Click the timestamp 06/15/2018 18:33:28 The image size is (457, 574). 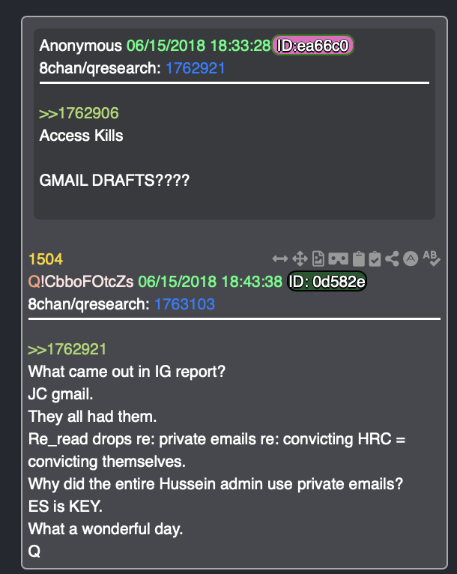(199, 46)
